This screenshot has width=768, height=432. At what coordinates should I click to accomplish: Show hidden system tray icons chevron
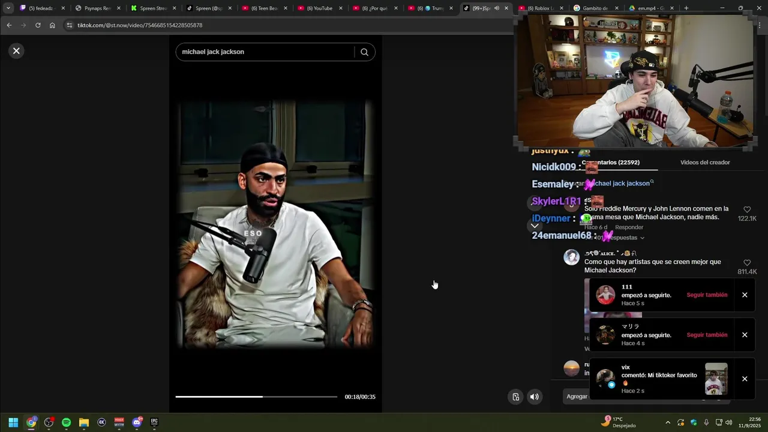click(x=668, y=422)
